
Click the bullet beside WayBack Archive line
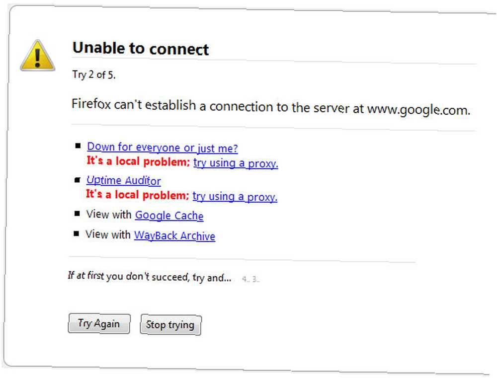click(77, 233)
